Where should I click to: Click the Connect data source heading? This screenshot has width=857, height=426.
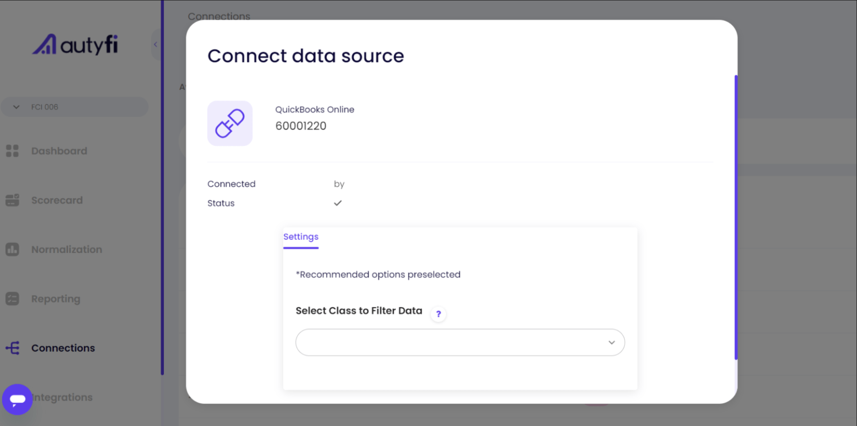coord(305,56)
